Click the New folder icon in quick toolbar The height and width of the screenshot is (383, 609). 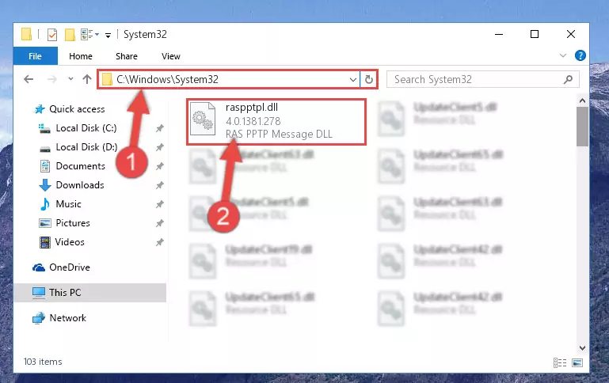pyautogui.click(x=70, y=35)
